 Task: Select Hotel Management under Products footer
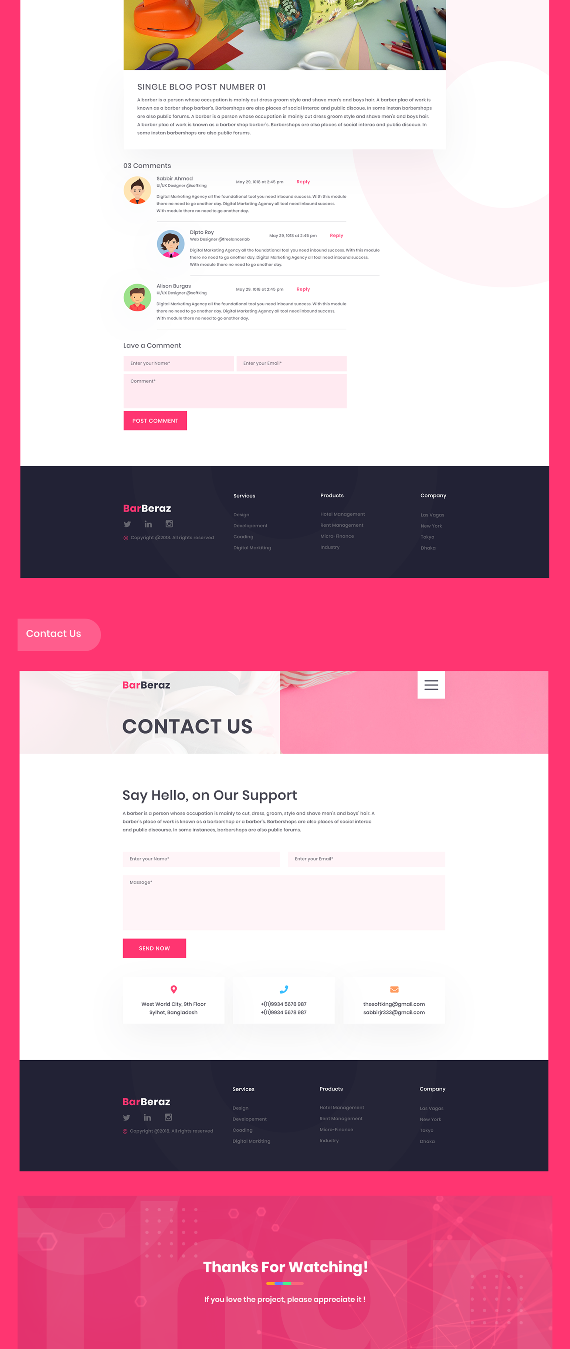342,514
